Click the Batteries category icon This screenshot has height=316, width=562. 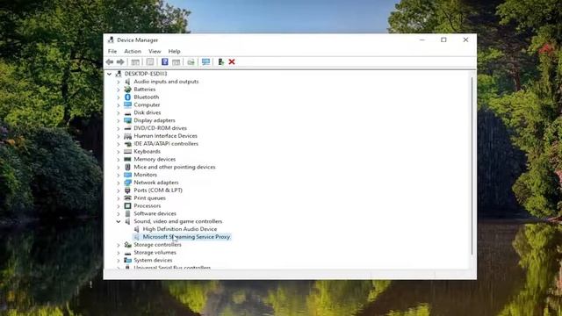pyautogui.click(x=127, y=90)
